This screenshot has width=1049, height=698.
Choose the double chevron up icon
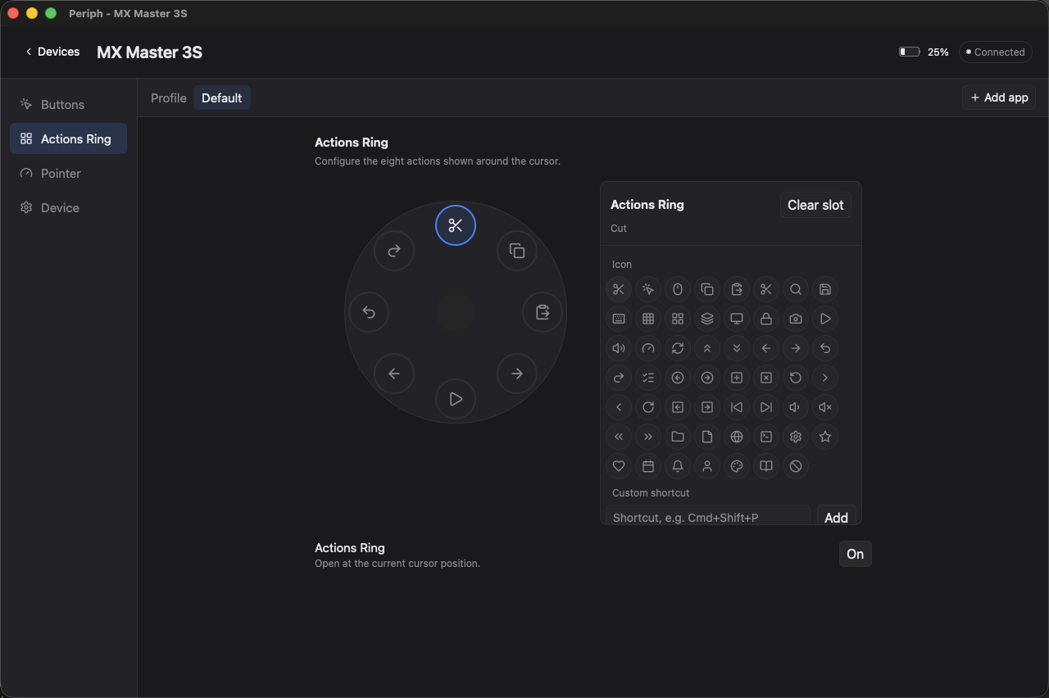point(707,348)
